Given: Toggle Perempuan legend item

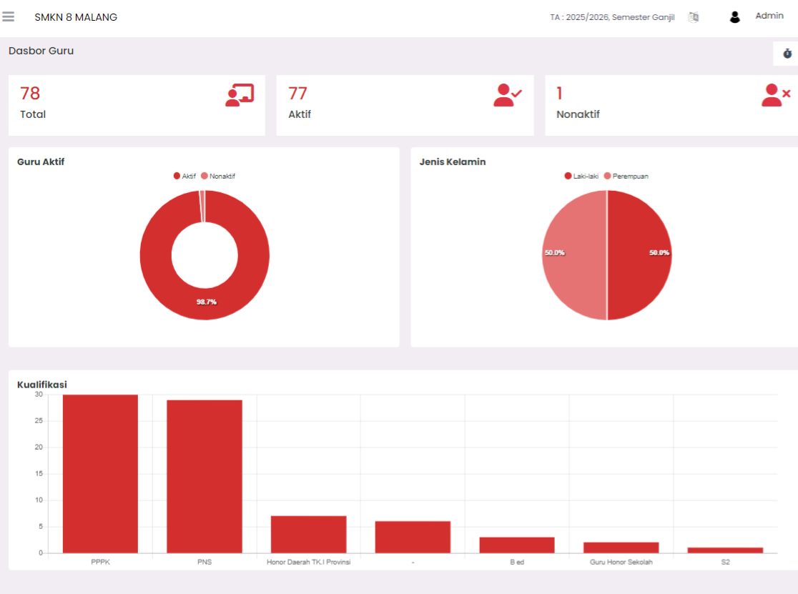Looking at the screenshot, I should pos(626,176).
